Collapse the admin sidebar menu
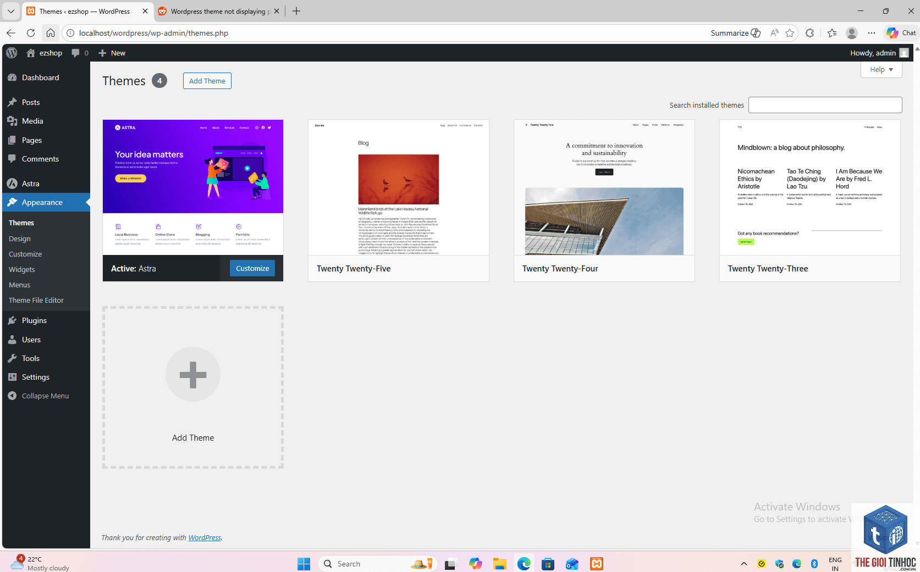The height and width of the screenshot is (572, 920). [46, 396]
